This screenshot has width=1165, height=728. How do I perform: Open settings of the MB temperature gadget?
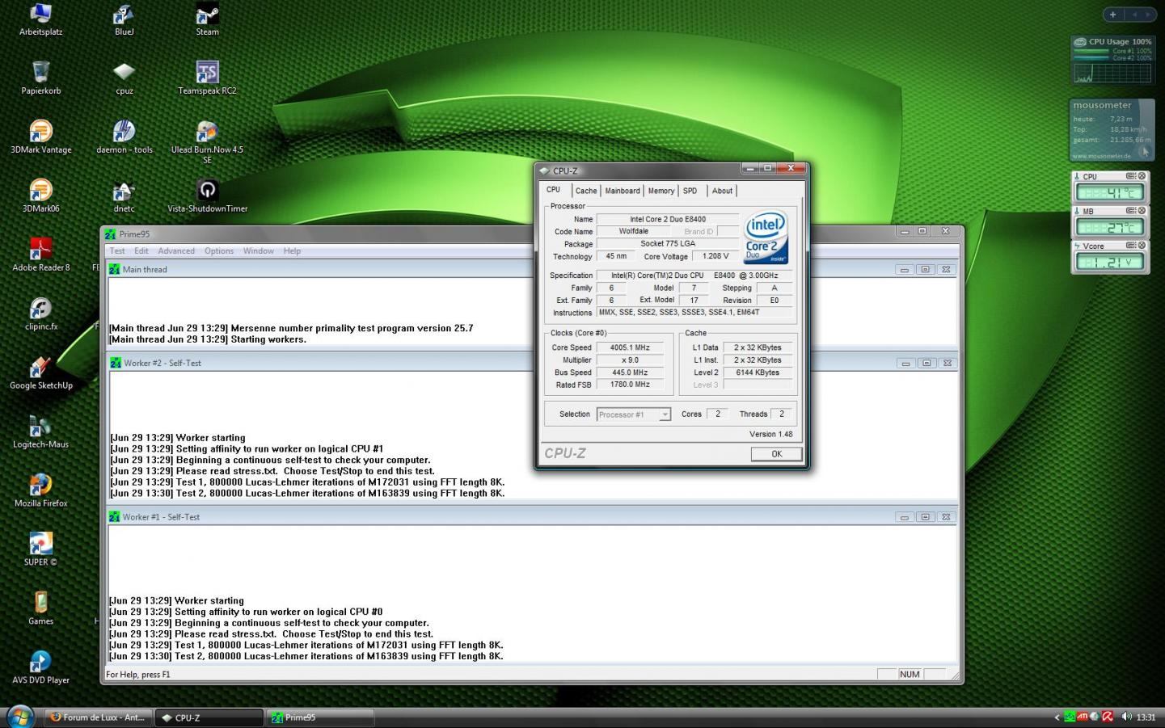pos(1132,211)
